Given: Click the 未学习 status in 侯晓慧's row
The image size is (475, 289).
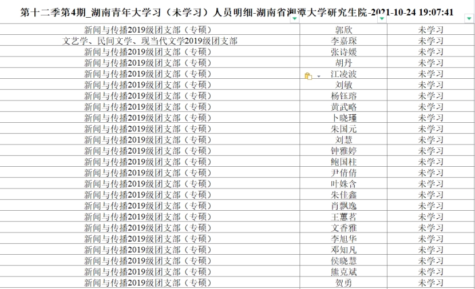Looking at the screenshot, I should click(430, 260).
